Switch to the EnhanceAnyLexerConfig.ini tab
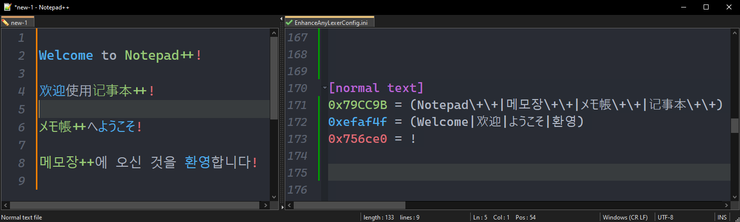Image resolution: width=740 pixels, height=222 pixels. pyautogui.click(x=330, y=22)
